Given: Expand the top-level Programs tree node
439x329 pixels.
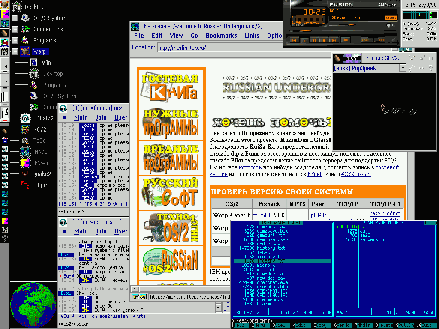Looking at the screenshot, I should [15, 40].
